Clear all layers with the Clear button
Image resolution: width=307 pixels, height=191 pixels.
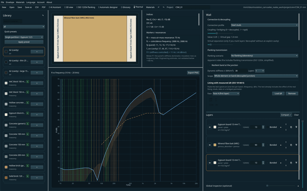pos(296,115)
